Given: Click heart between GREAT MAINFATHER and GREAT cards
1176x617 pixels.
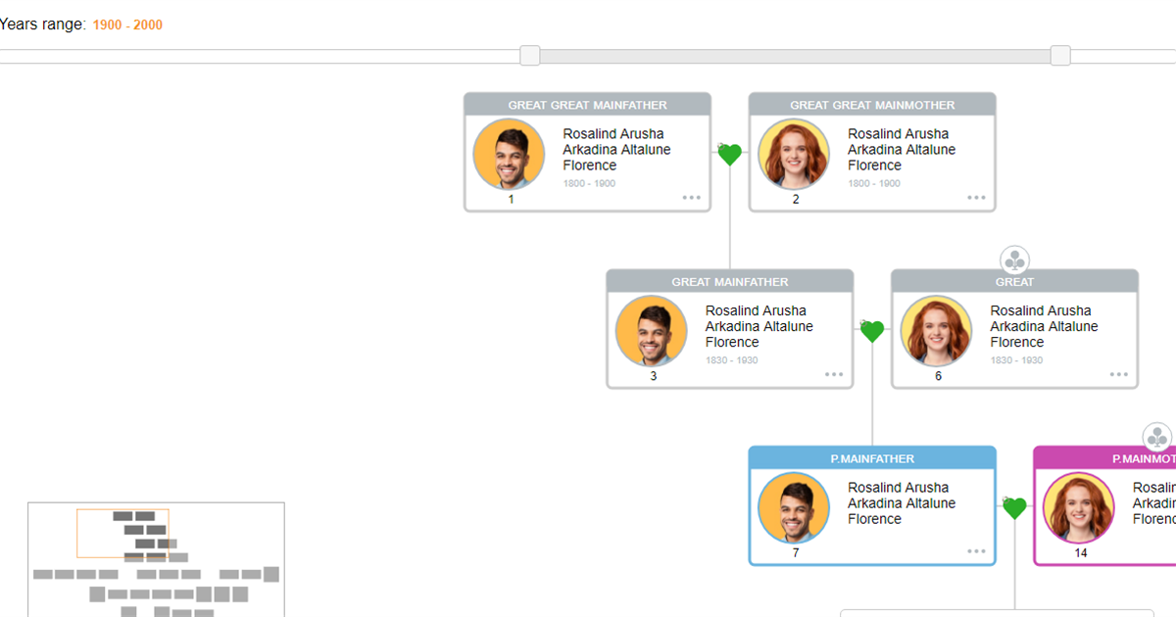Looking at the screenshot, I should pos(871,331).
